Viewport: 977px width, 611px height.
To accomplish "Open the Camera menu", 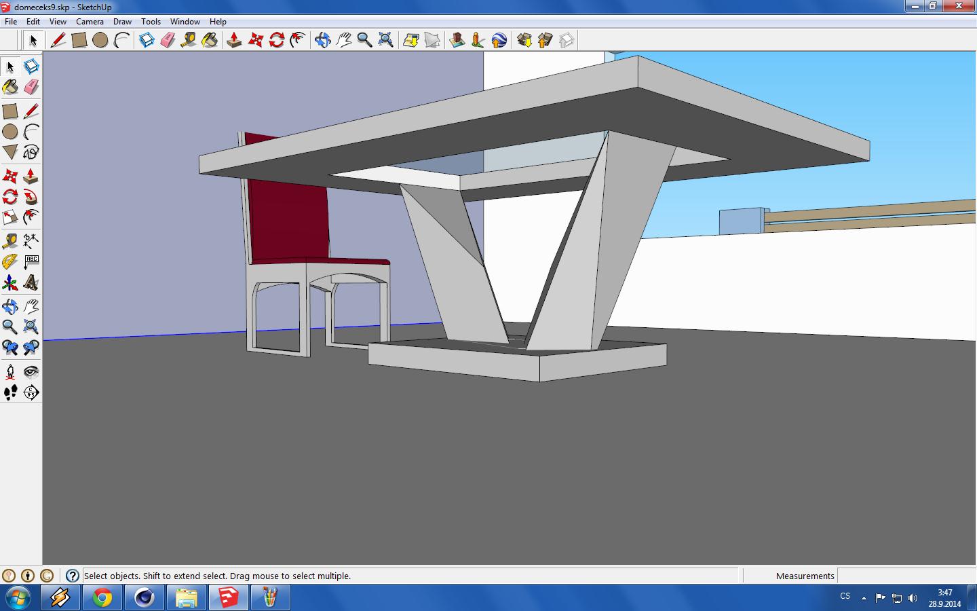I will tap(90, 22).
